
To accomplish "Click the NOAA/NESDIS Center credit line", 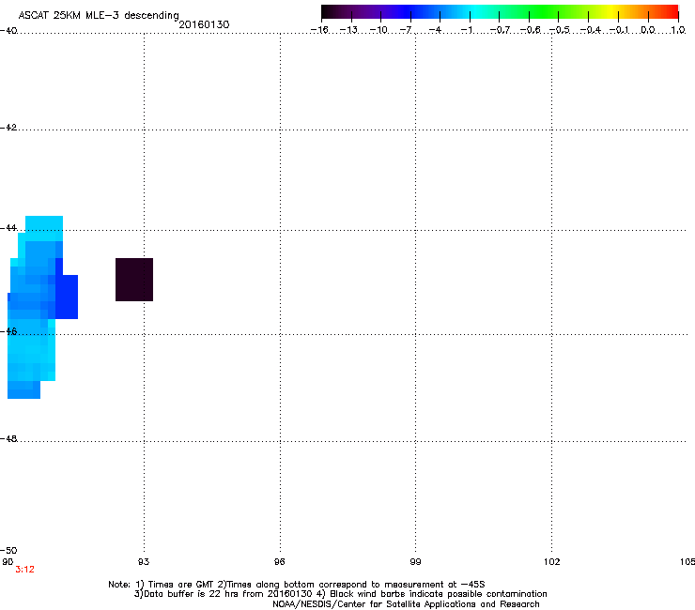I will tap(406, 604).
